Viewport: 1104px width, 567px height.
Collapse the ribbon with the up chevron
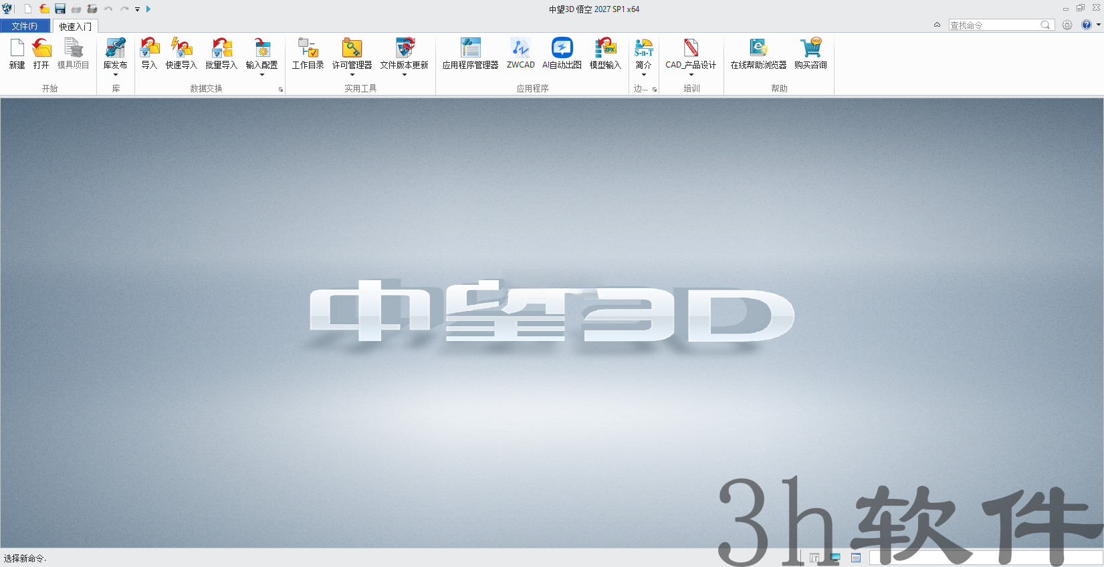937,25
